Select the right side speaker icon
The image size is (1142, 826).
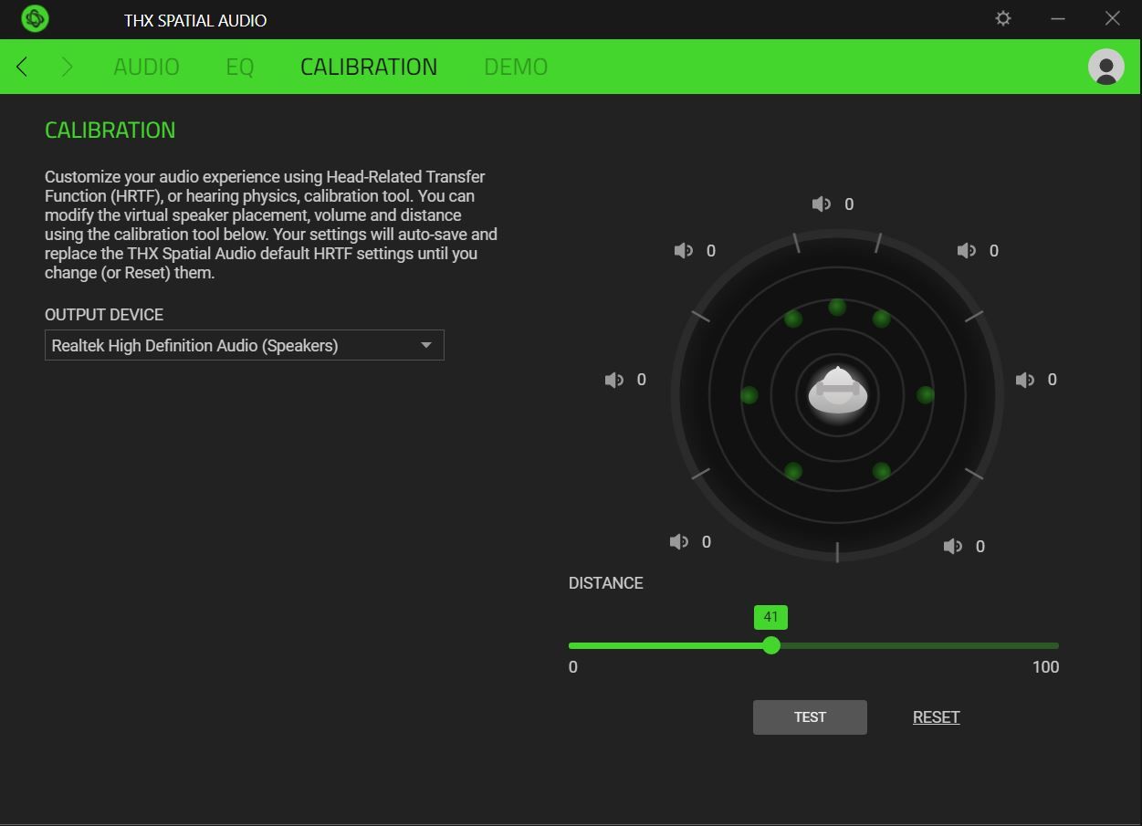[1024, 380]
